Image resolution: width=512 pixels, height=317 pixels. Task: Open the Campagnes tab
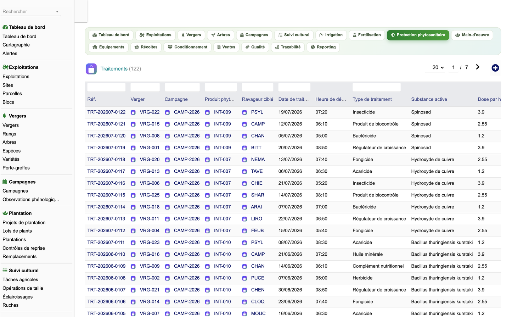(x=254, y=35)
